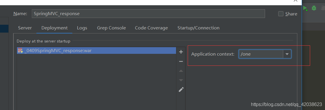Run the configuration with green play icon

point(305,8)
